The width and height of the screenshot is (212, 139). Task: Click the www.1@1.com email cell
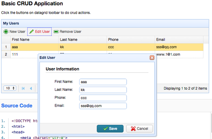(179, 55)
